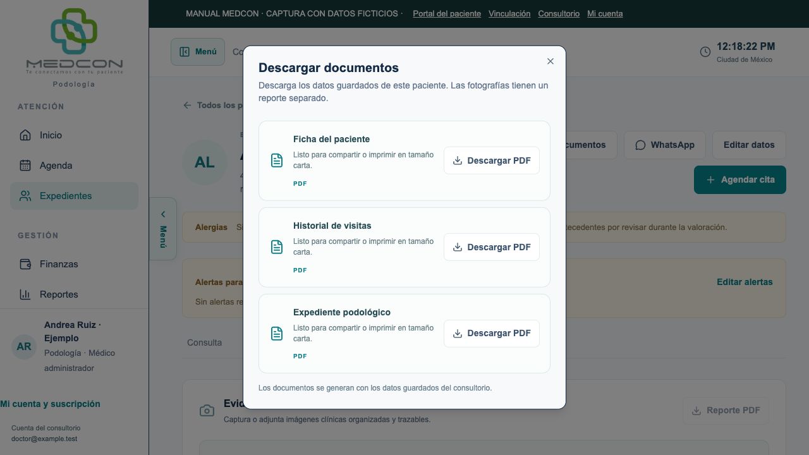Screen dimensions: 809x455
Task: Click the Inicio home icon
Action: pyautogui.click(x=25, y=135)
